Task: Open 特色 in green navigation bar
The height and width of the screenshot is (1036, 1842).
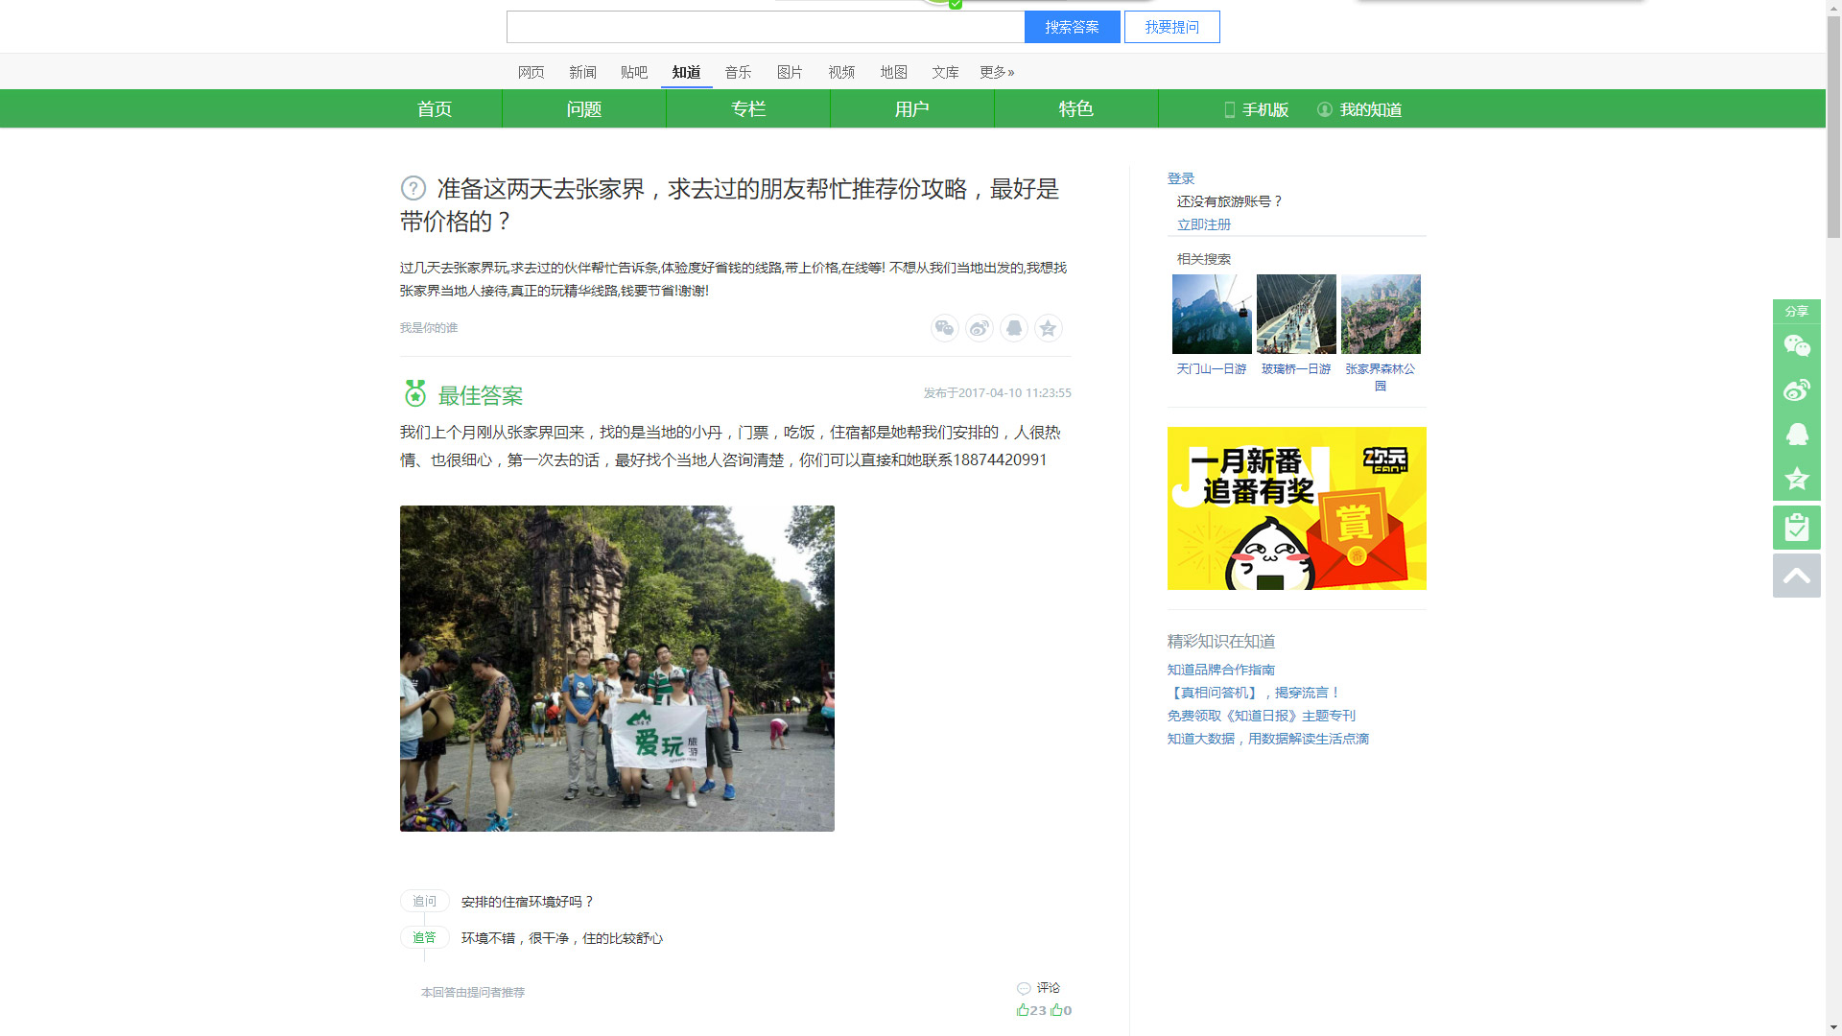Action: pyautogui.click(x=1076, y=108)
